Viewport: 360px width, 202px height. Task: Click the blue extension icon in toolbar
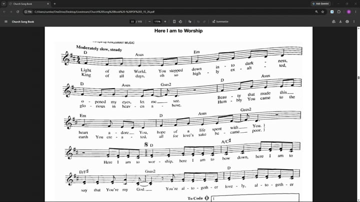tap(332, 11)
